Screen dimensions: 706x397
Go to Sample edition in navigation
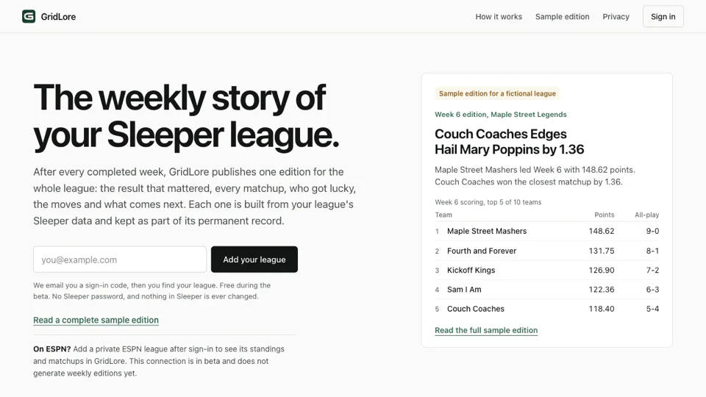click(562, 17)
